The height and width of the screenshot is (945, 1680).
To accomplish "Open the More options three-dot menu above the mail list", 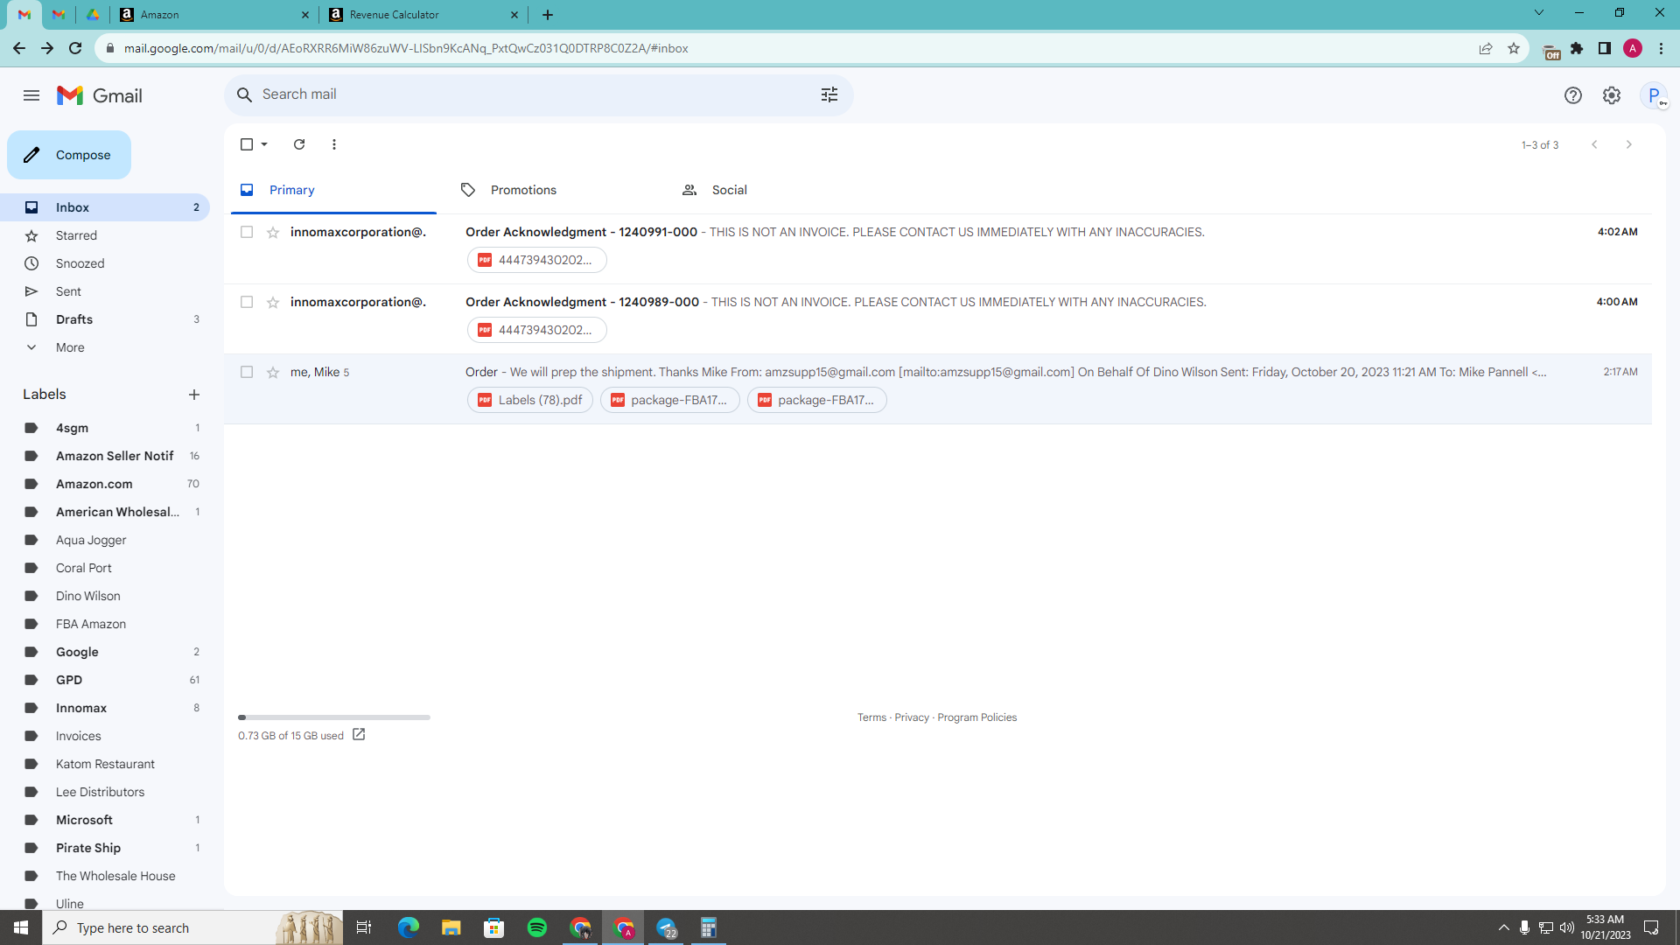I will (334, 144).
